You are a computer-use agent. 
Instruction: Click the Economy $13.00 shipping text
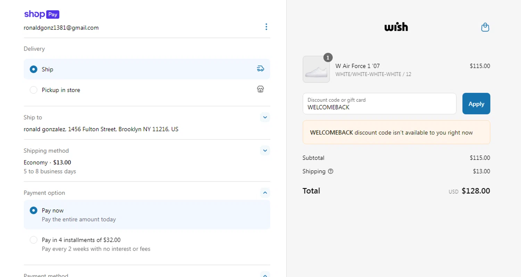click(47, 162)
